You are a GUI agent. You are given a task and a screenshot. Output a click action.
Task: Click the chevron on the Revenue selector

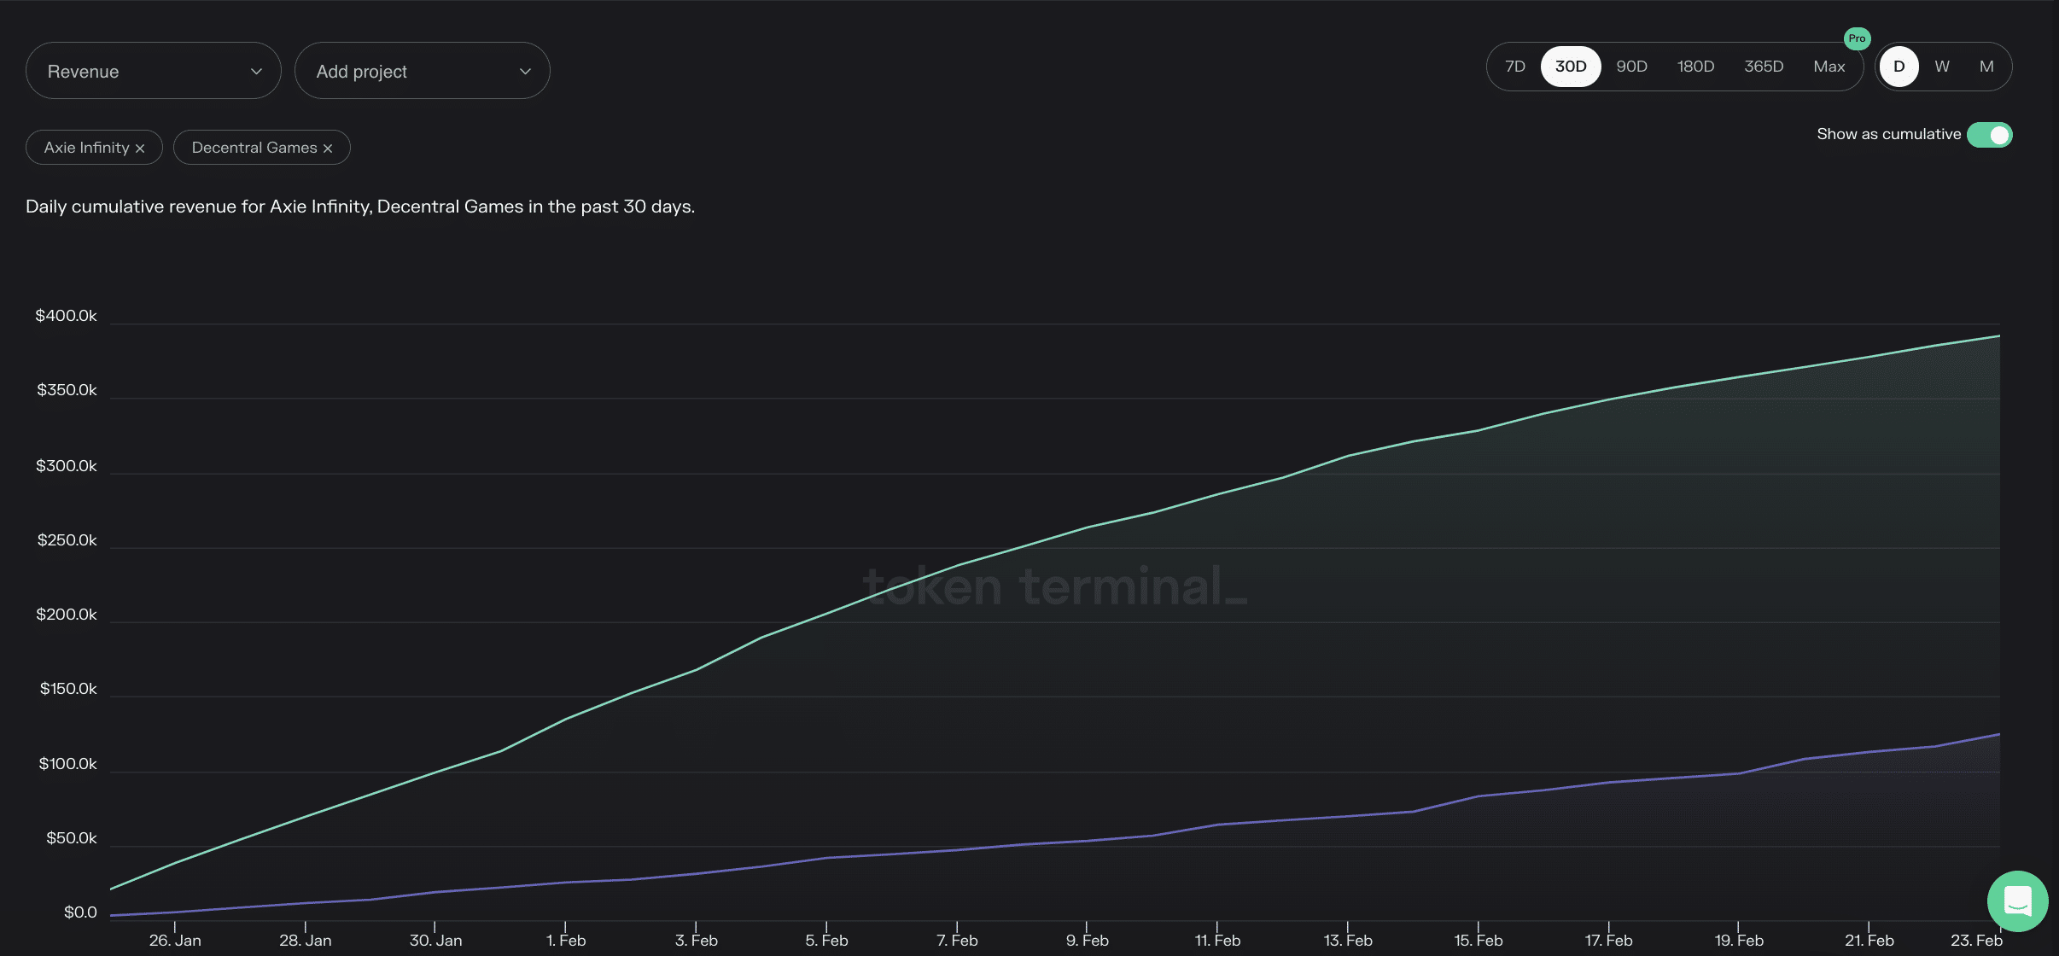pyautogui.click(x=256, y=71)
